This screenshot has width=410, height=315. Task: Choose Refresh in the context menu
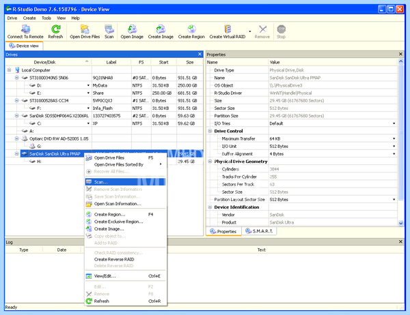pyautogui.click(x=125, y=301)
